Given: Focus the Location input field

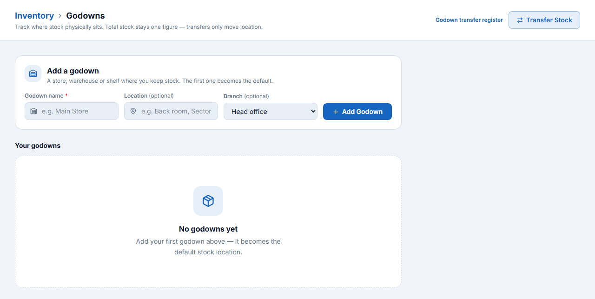Looking at the screenshot, I should pos(171,111).
